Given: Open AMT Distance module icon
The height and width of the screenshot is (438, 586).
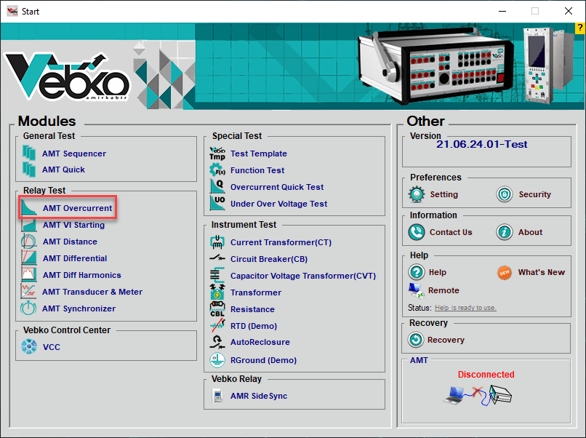Looking at the screenshot, I should 30,242.
